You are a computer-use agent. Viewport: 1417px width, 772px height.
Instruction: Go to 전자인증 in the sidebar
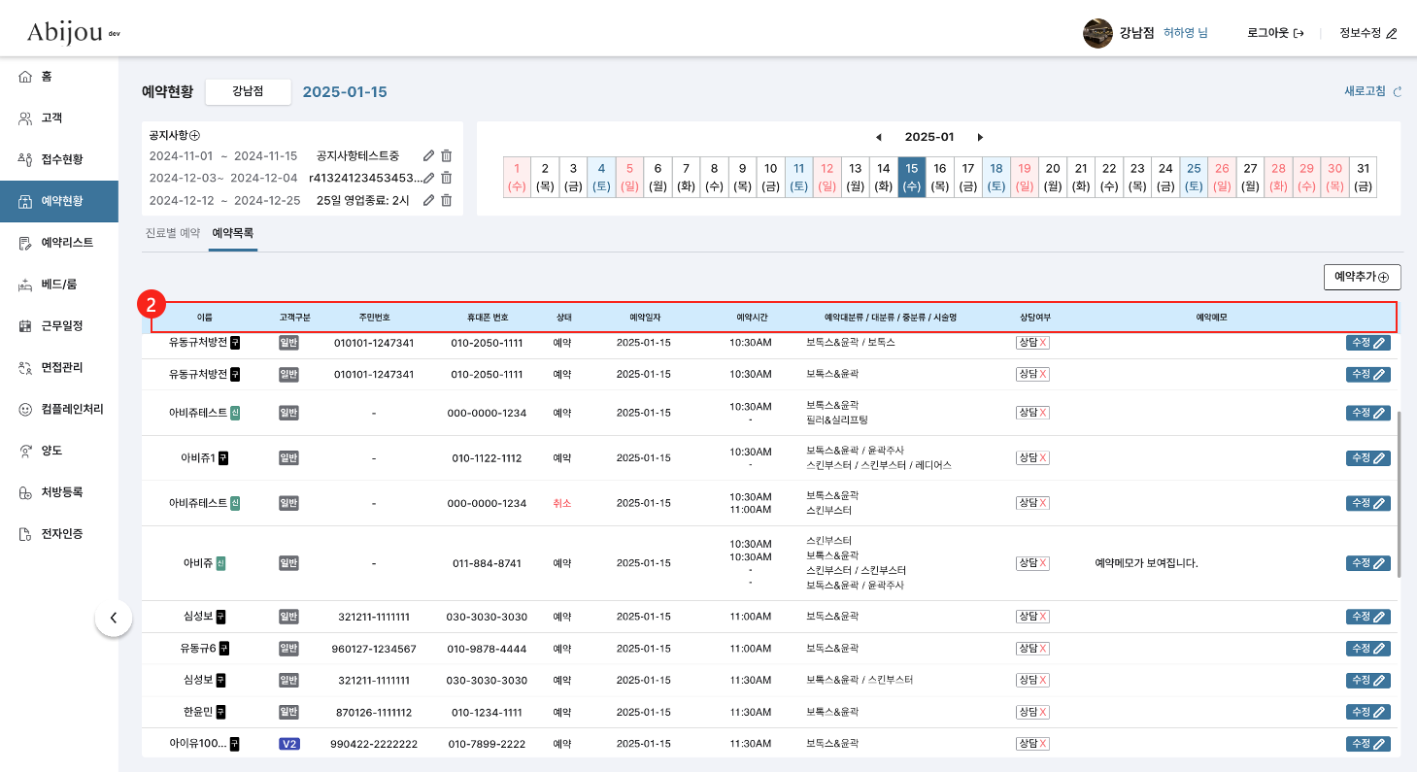click(x=58, y=533)
